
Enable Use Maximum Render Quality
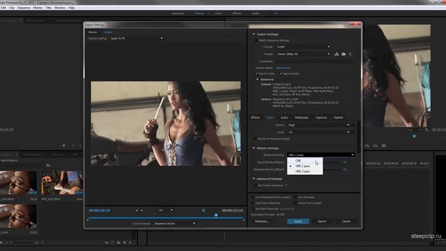coord(252,197)
